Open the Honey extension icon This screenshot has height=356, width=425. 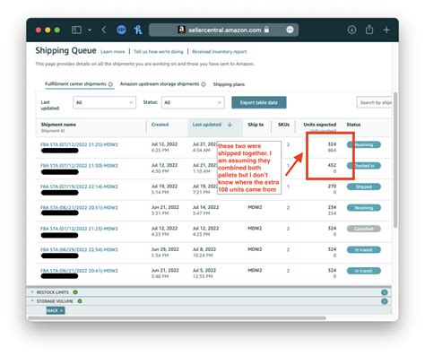click(x=138, y=30)
